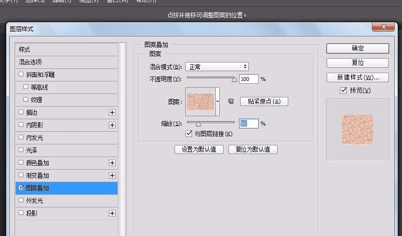Image resolution: width=402 pixels, height=236 pixels.
Task: Click the pattern swatch thumbnail
Action: tap(200, 102)
